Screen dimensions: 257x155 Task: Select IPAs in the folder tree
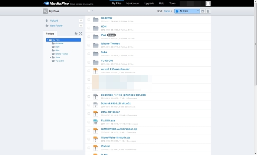click(x=57, y=50)
